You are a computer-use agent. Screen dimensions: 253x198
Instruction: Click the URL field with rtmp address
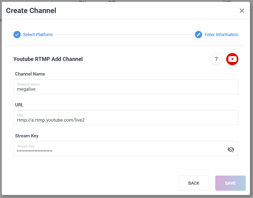[126, 118]
